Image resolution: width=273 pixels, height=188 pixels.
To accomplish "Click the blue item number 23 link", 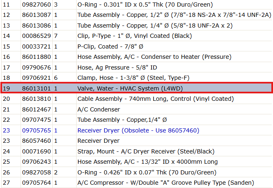I will tap(7, 130).
